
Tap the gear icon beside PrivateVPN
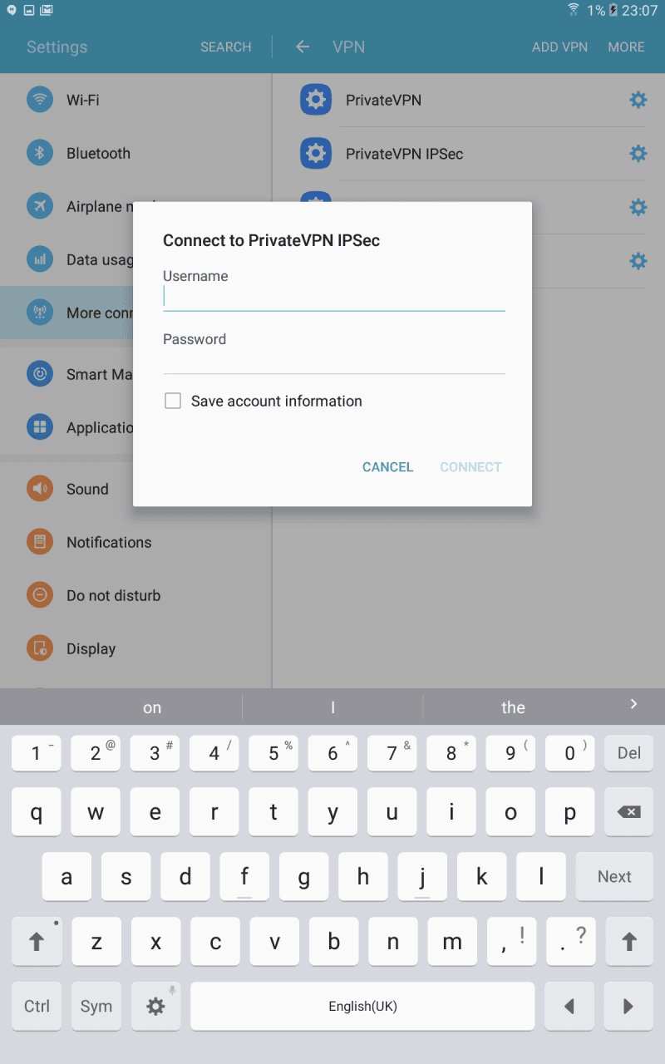[x=638, y=101]
